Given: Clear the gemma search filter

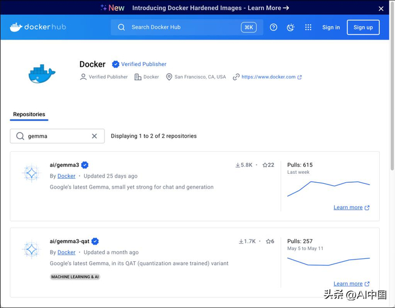Looking at the screenshot, I should (x=94, y=136).
